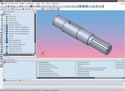Expand the 'Операция вращения:1' tree node
125x91 pixels.
point(4,25)
